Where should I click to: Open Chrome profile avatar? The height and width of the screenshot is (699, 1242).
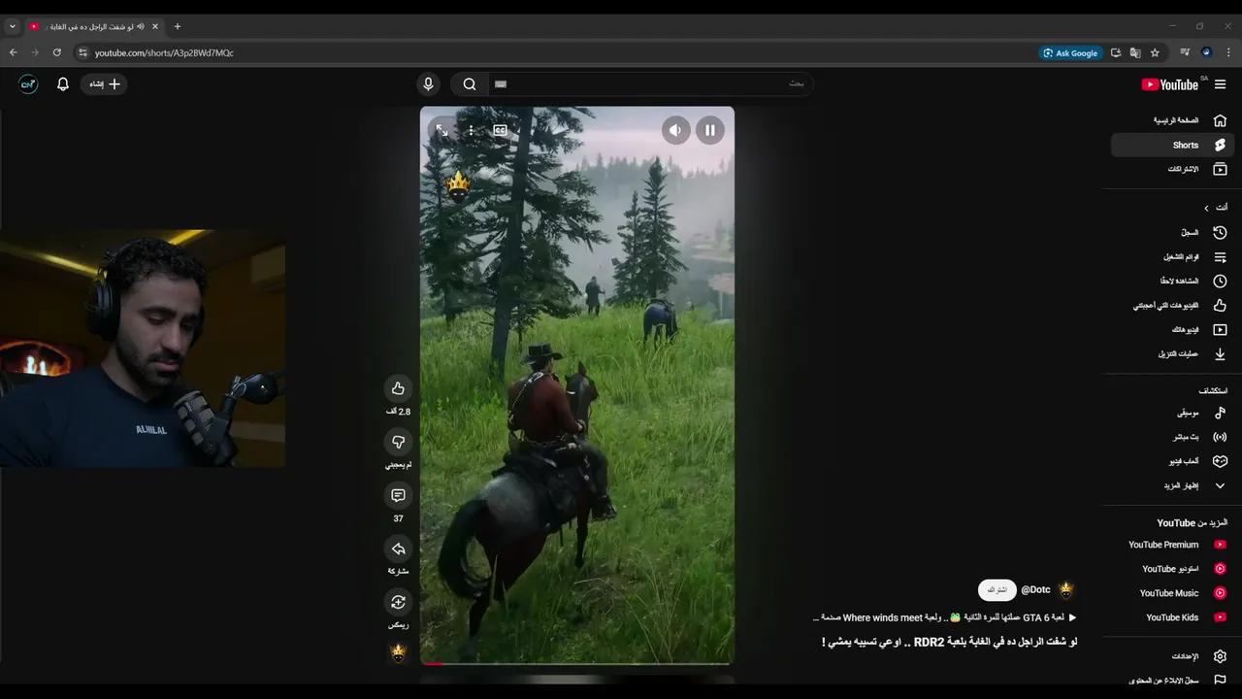pos(1206,52)
